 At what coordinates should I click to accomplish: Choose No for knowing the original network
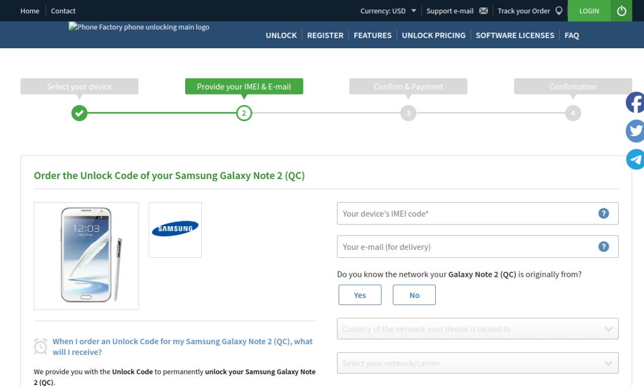tap(414, 295)
